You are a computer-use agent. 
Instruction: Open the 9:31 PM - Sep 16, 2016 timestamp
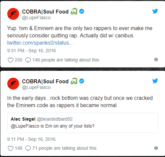click(x=31, y=51)
